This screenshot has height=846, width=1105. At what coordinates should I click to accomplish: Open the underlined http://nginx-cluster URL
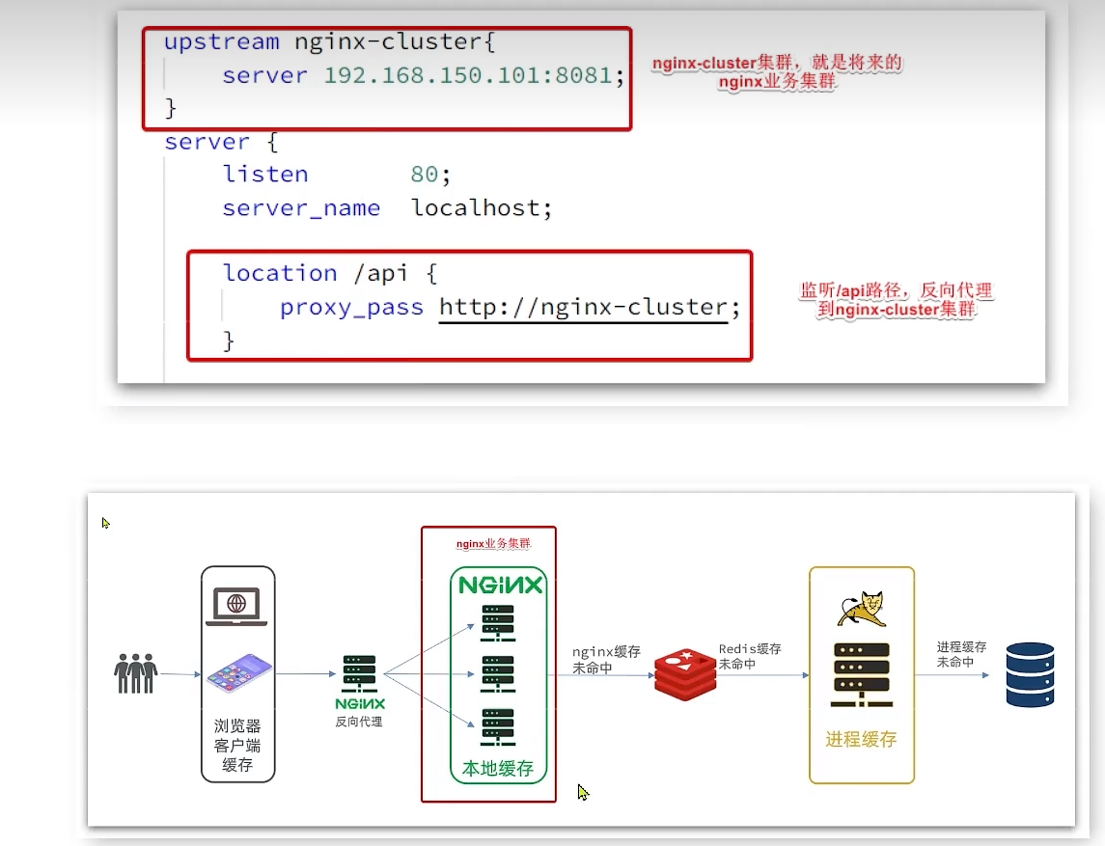coord(584,308)
